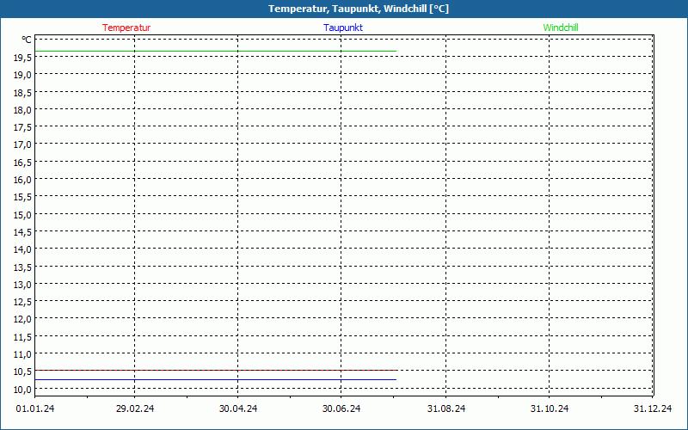Click the 15,5 y-axis value
This screenshot has width=688, height=430.
coord(22,197)
